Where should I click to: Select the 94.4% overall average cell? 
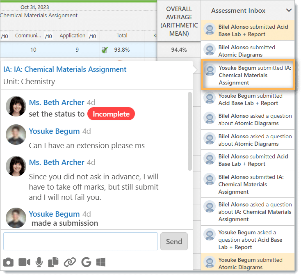[179, 50]
